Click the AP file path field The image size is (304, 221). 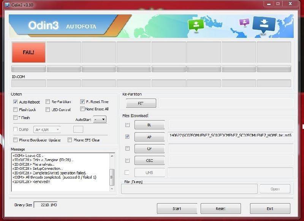(x=231, y=136)
